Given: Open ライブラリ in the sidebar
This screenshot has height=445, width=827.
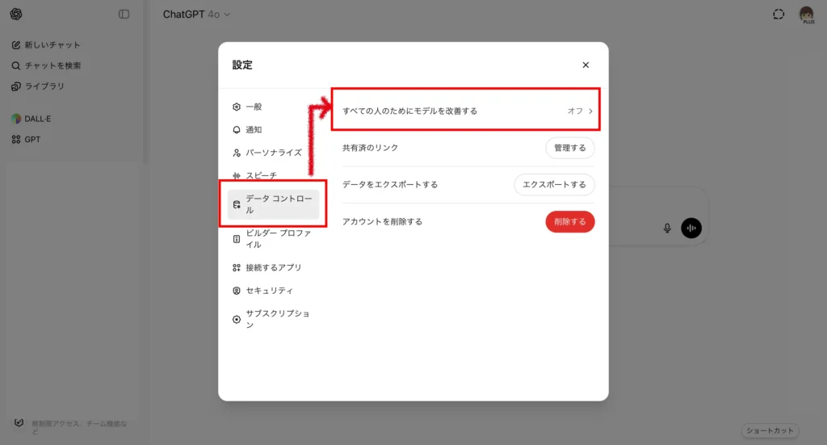Looking at the screenshot, I should pos(38,86).
